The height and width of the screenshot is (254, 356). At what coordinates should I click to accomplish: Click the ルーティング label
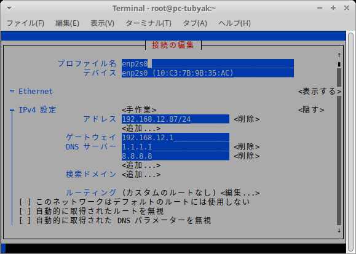91,193
